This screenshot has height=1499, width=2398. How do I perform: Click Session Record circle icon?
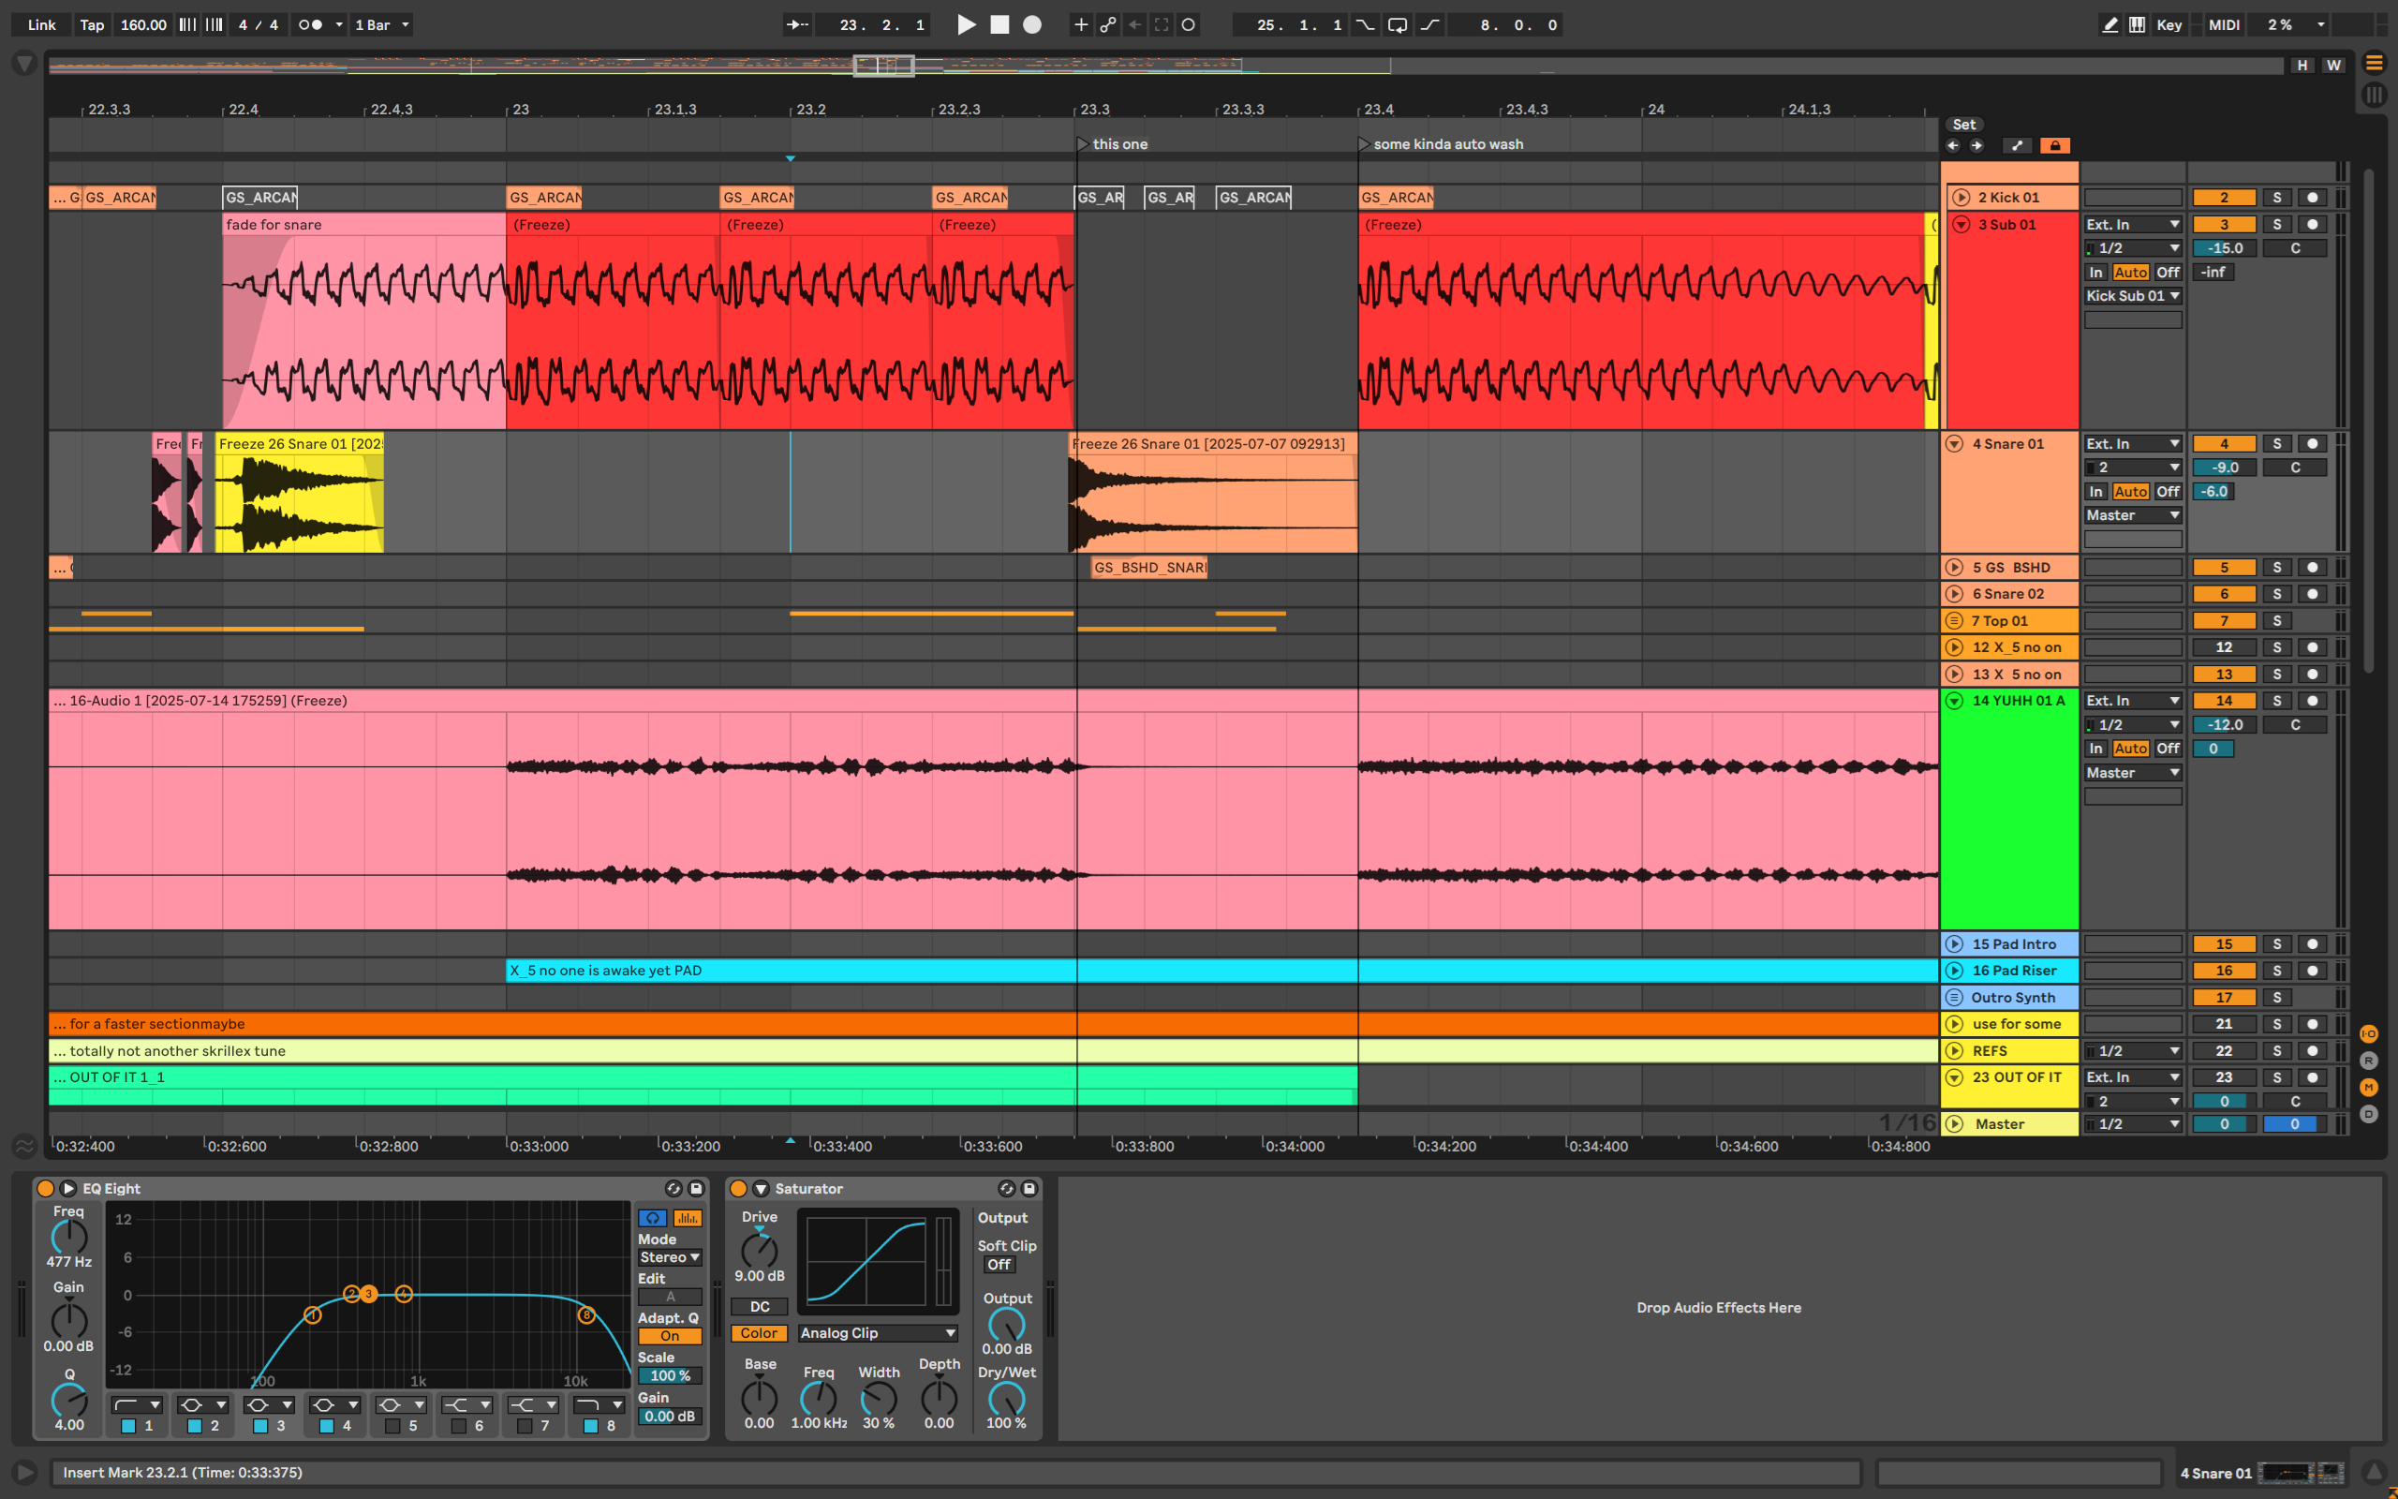click(1189, 24)
